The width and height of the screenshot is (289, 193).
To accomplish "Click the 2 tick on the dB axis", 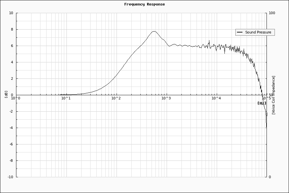I will [x=12, y=78].
